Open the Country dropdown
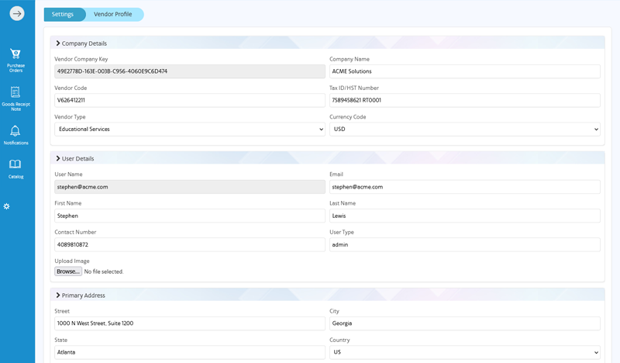The image size is (620, 363). tap(464, 352)
